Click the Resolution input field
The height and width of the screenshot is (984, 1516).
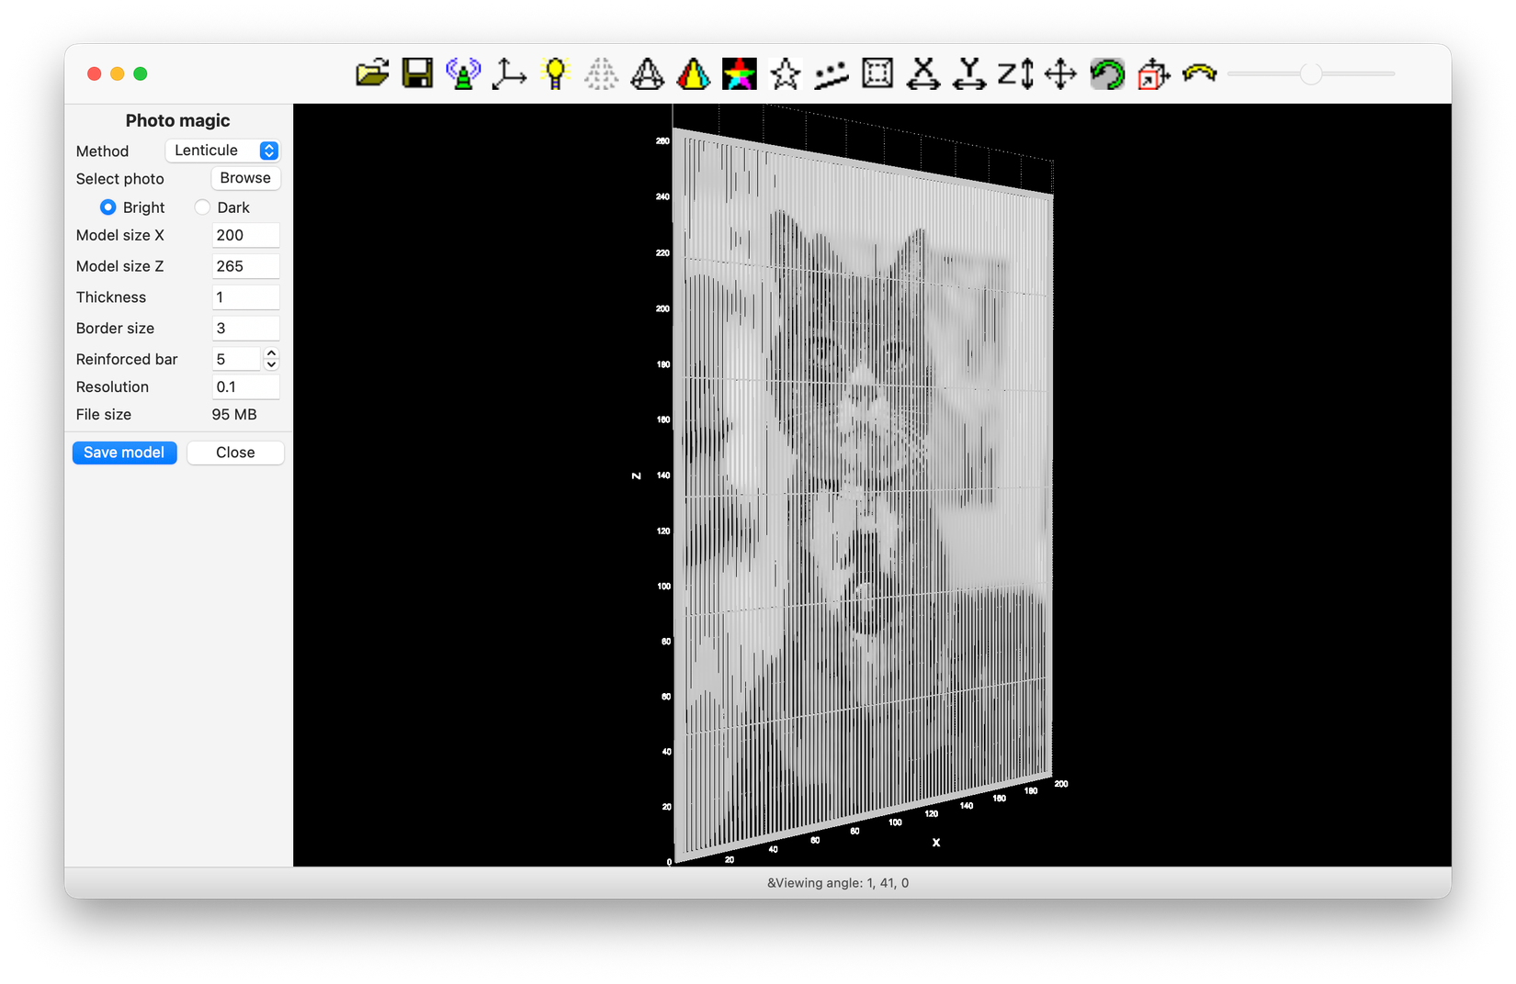[x=245, y=386]
